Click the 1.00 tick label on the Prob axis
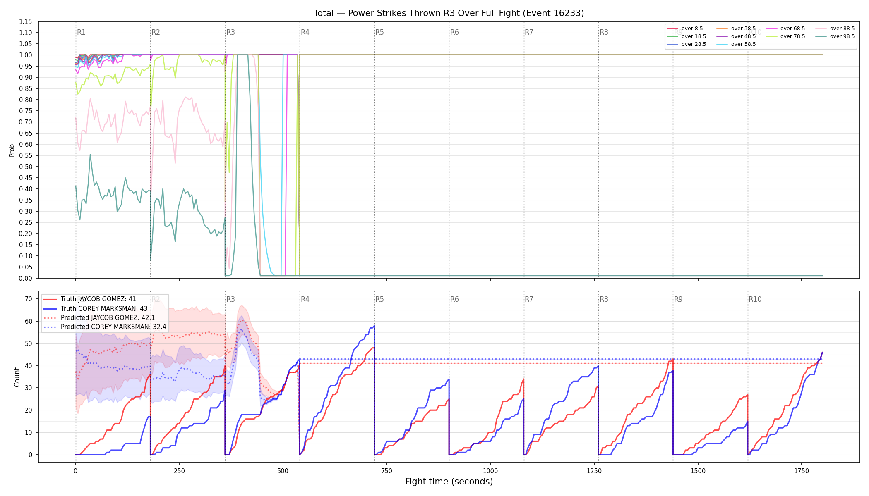 pos(26,55)
